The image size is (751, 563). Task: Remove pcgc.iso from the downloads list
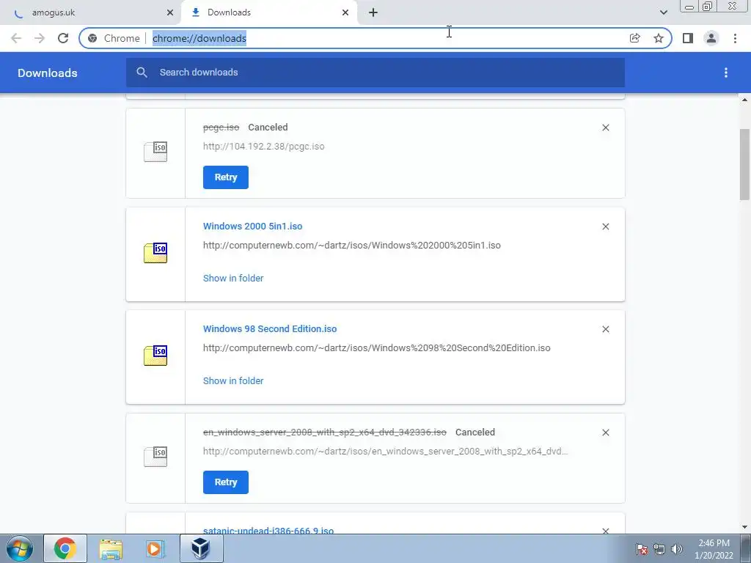[605, 128]
